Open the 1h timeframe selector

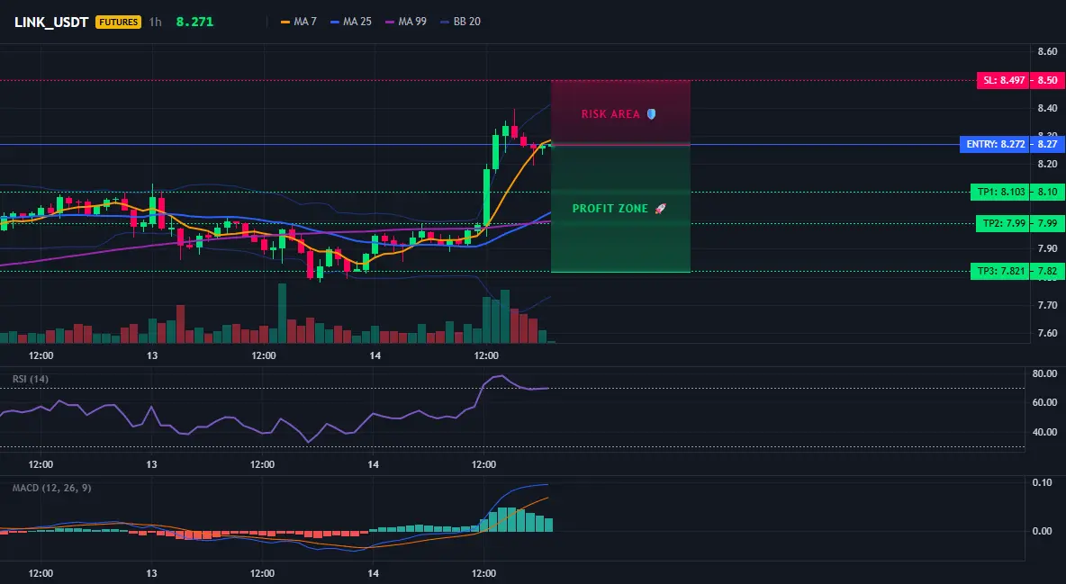pyautogui.click(x=156, y=22)
